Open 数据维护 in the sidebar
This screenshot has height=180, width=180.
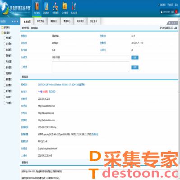9,73
